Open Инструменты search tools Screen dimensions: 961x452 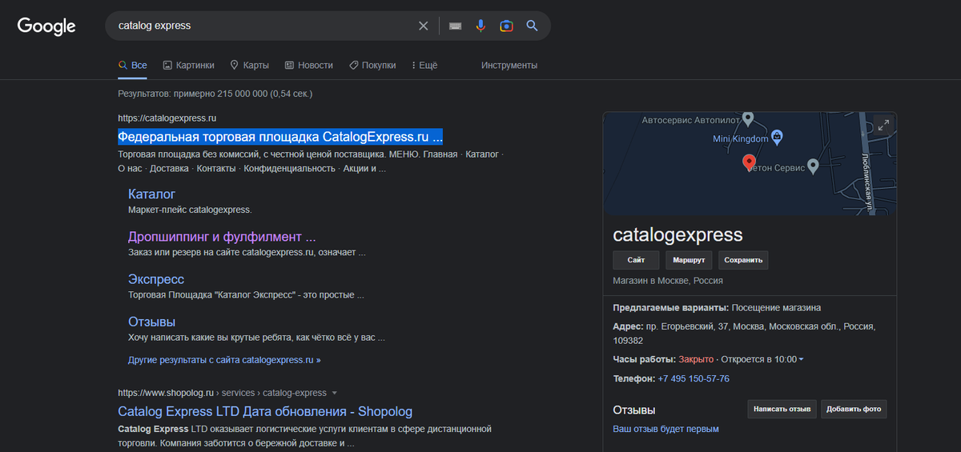[x=509, y=65]
